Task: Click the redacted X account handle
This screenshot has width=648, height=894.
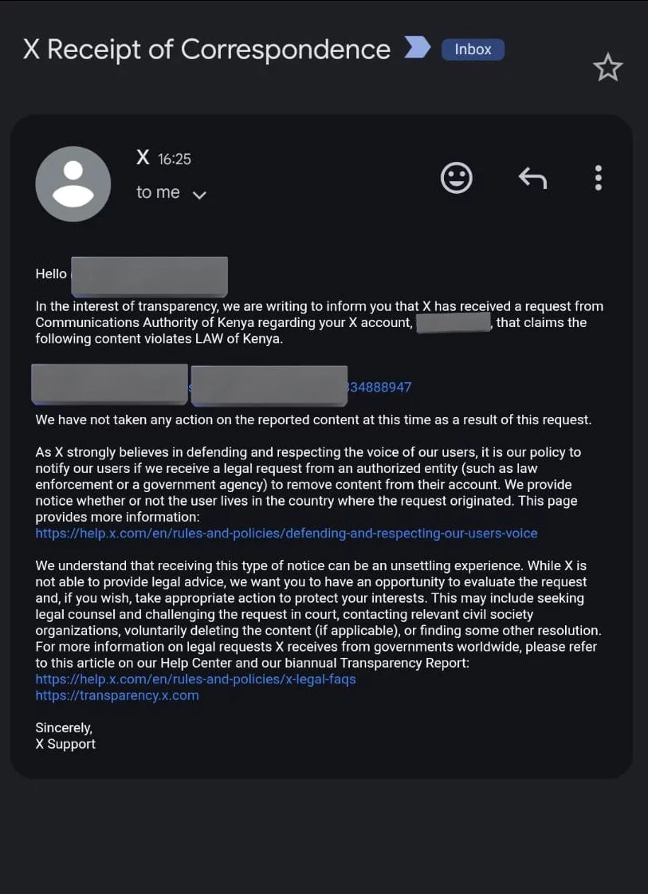Action: (453, 323)
